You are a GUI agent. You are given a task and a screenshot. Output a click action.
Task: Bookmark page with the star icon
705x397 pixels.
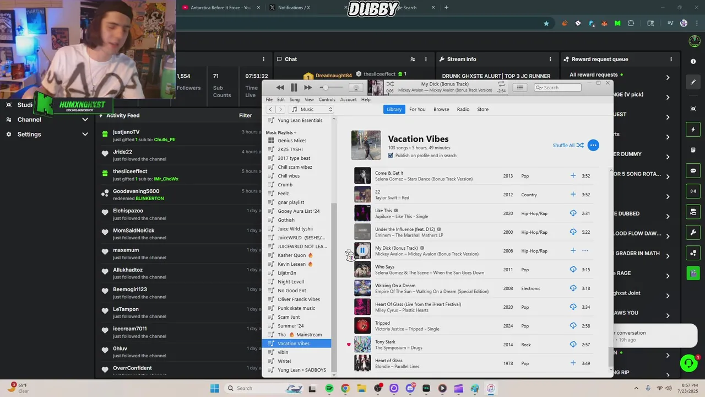[546, 23]
